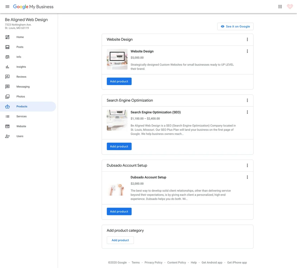Screen dimensions: 297x268
Task: Add product under Dubsado Account Setup
Action: [x=119, y=211]
